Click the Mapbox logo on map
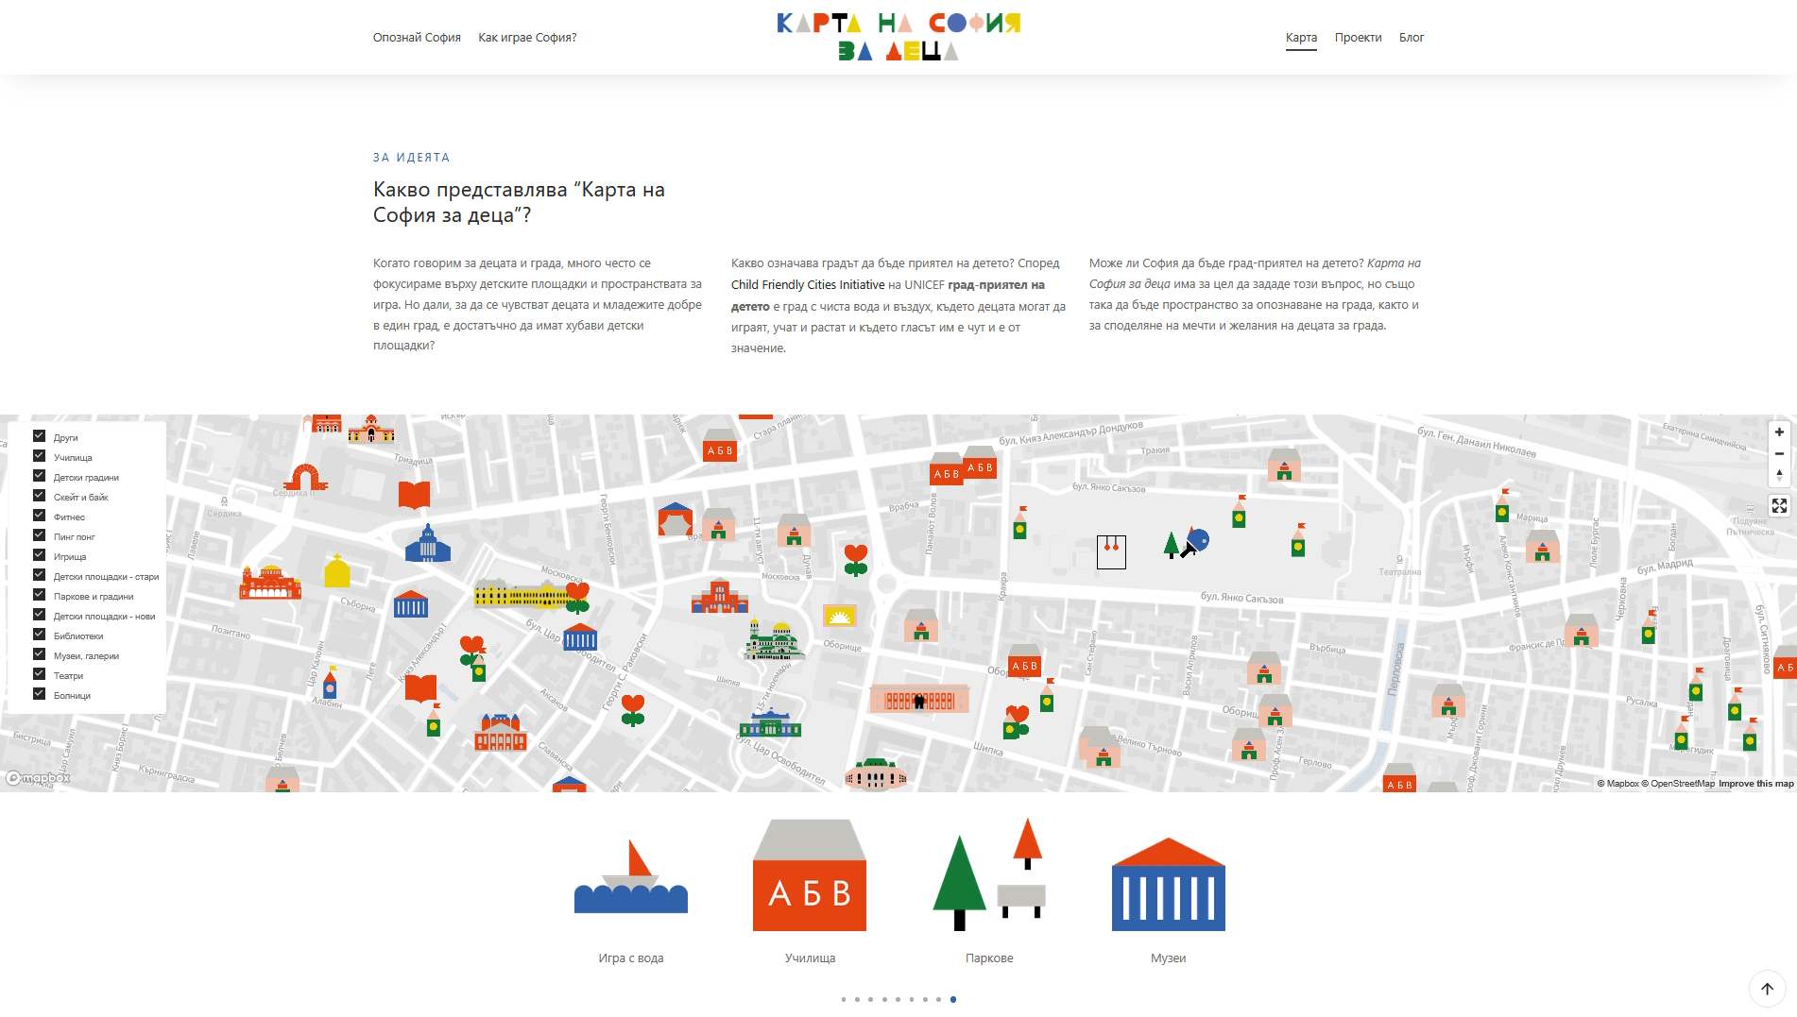The image size is (1797, 1017). click(38, 778)
